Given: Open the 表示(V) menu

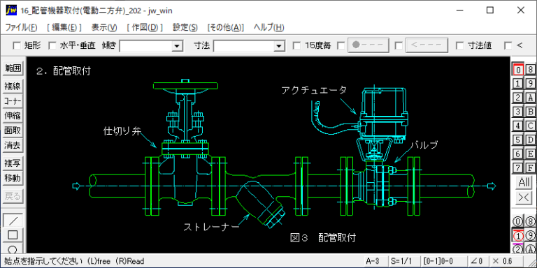Looking at the screenshot, I should (104, 28).
